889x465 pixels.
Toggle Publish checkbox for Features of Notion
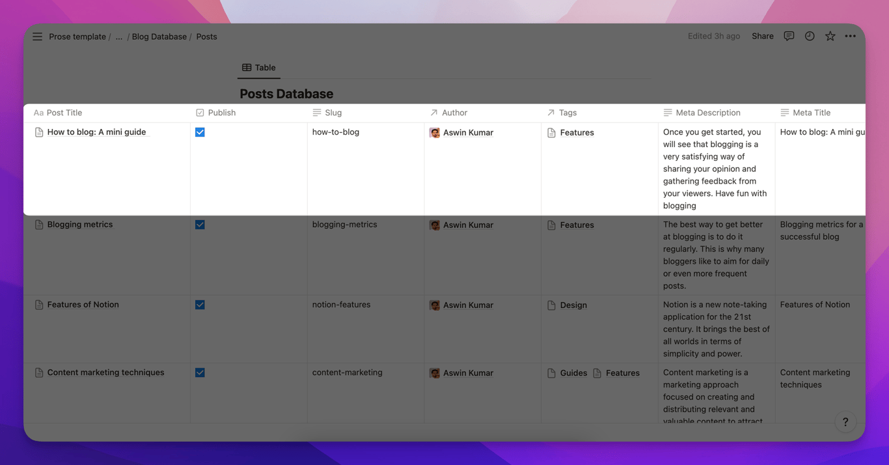(200, 305)
